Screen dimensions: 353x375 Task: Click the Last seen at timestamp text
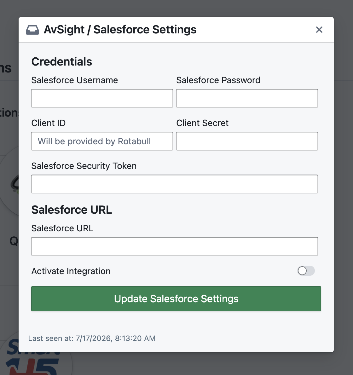point(92,338)
